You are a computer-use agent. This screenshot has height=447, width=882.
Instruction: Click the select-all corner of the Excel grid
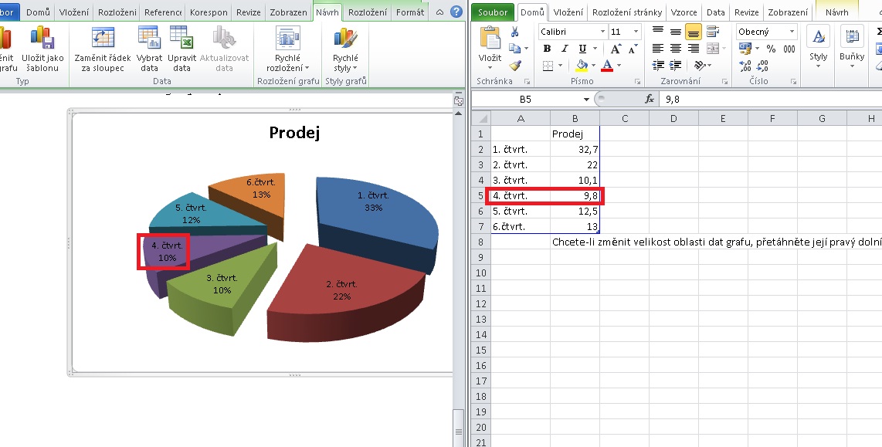click(x=481, y=118)
